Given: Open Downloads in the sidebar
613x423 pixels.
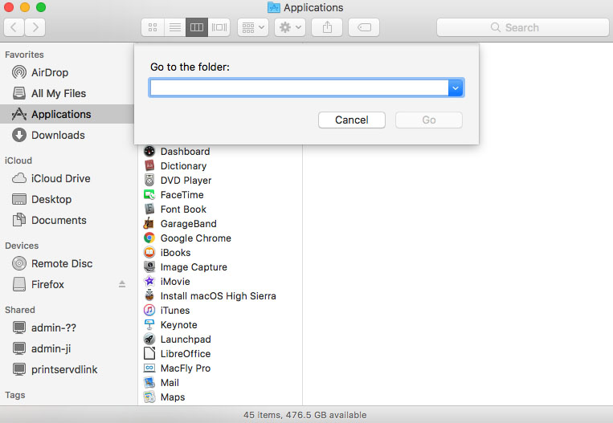Looking at the screenshot, I should (x=59, y=135).
